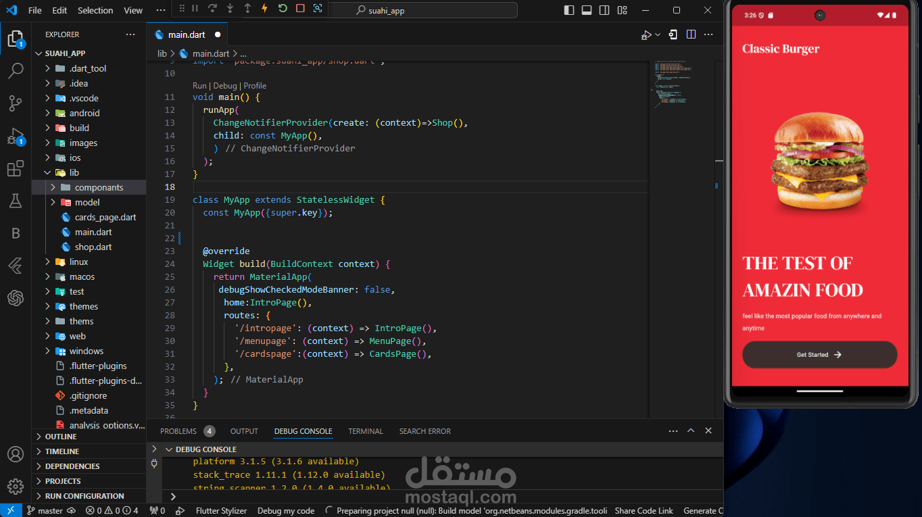
Task: Expand the DEPENDENCIES section
Action: (89, 466)
